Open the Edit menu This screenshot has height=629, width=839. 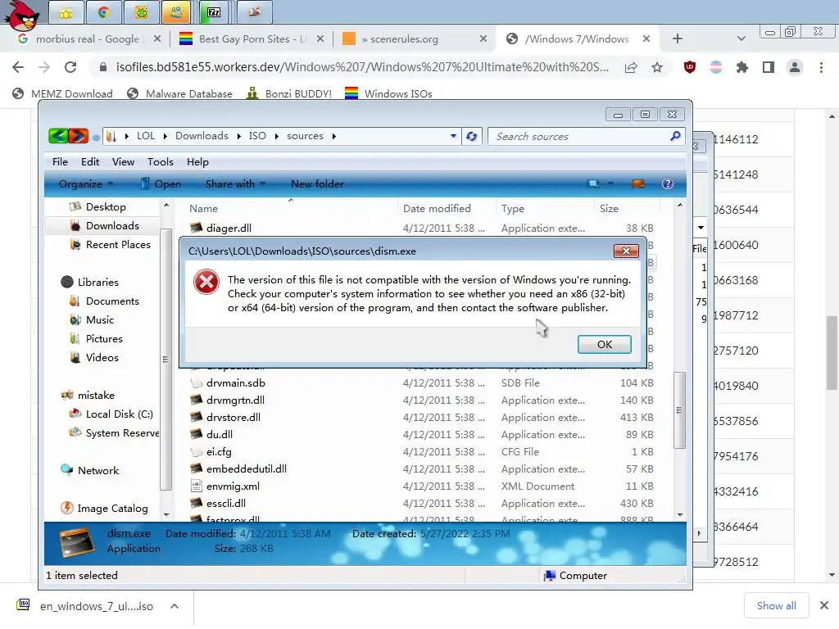(x=90, y=161)
